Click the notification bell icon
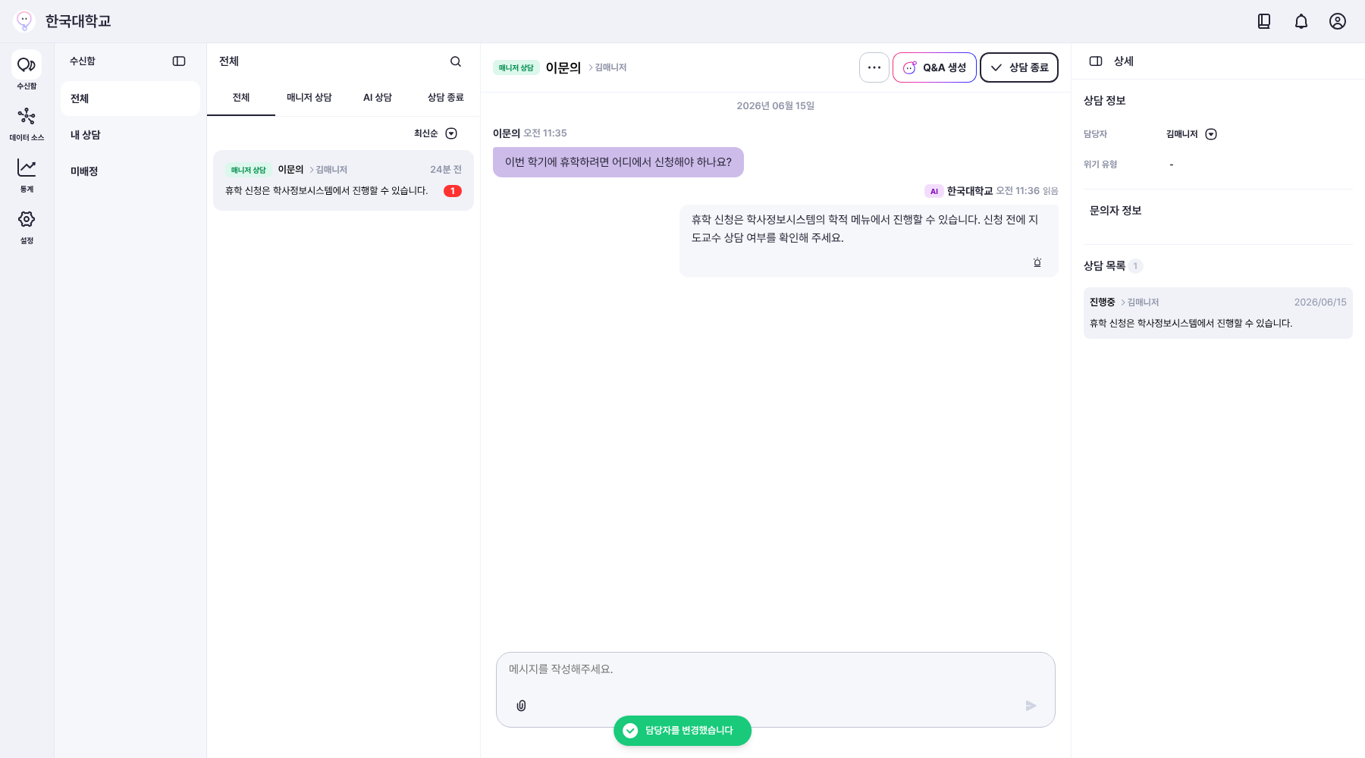 coord(1301,21)
